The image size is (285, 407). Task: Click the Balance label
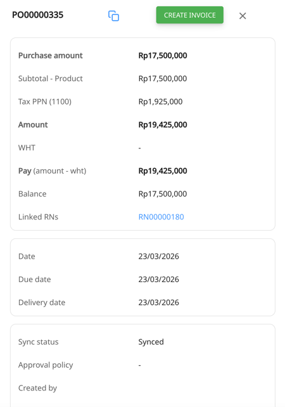coord(32,194)
